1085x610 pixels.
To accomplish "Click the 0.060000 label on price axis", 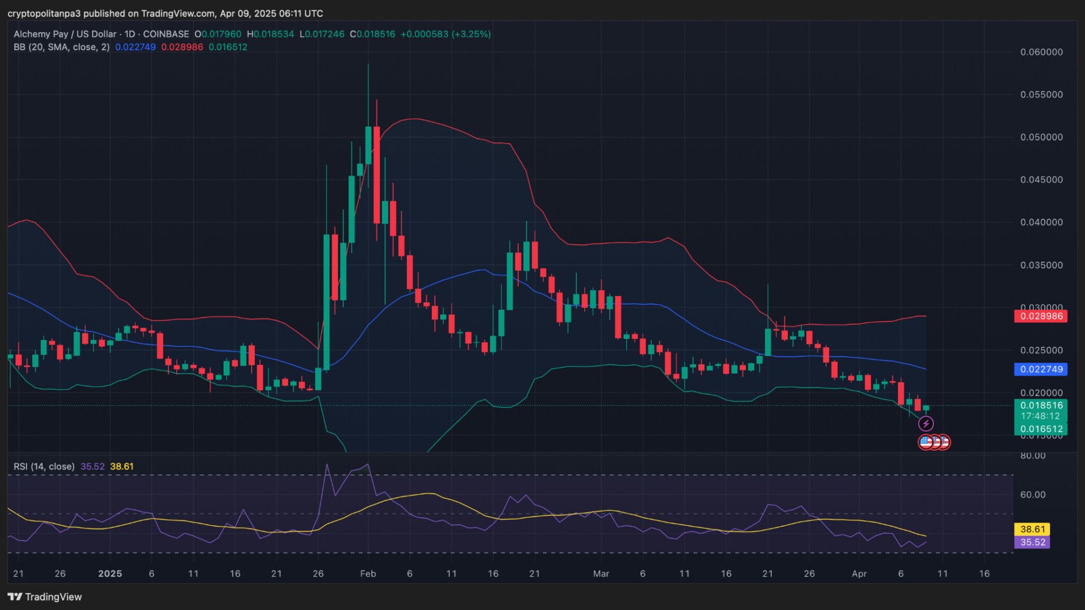I will click(1041, 52).
